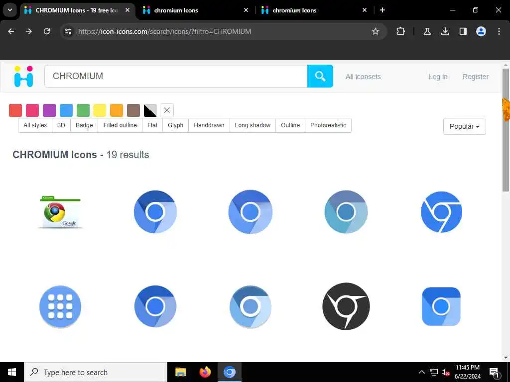Open File Explorer from the taskbar
510x382 pixels.
tap(180, 372)
